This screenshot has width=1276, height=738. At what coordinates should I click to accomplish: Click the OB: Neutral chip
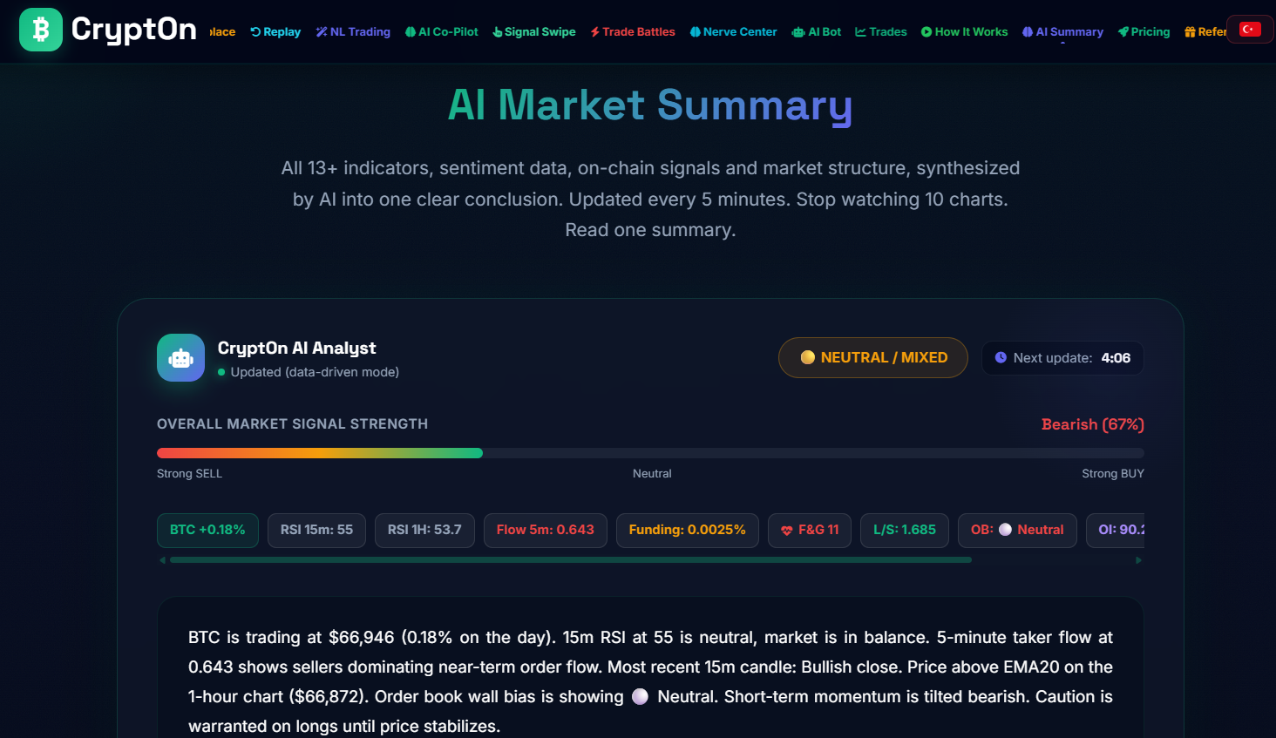[1017, 530]
